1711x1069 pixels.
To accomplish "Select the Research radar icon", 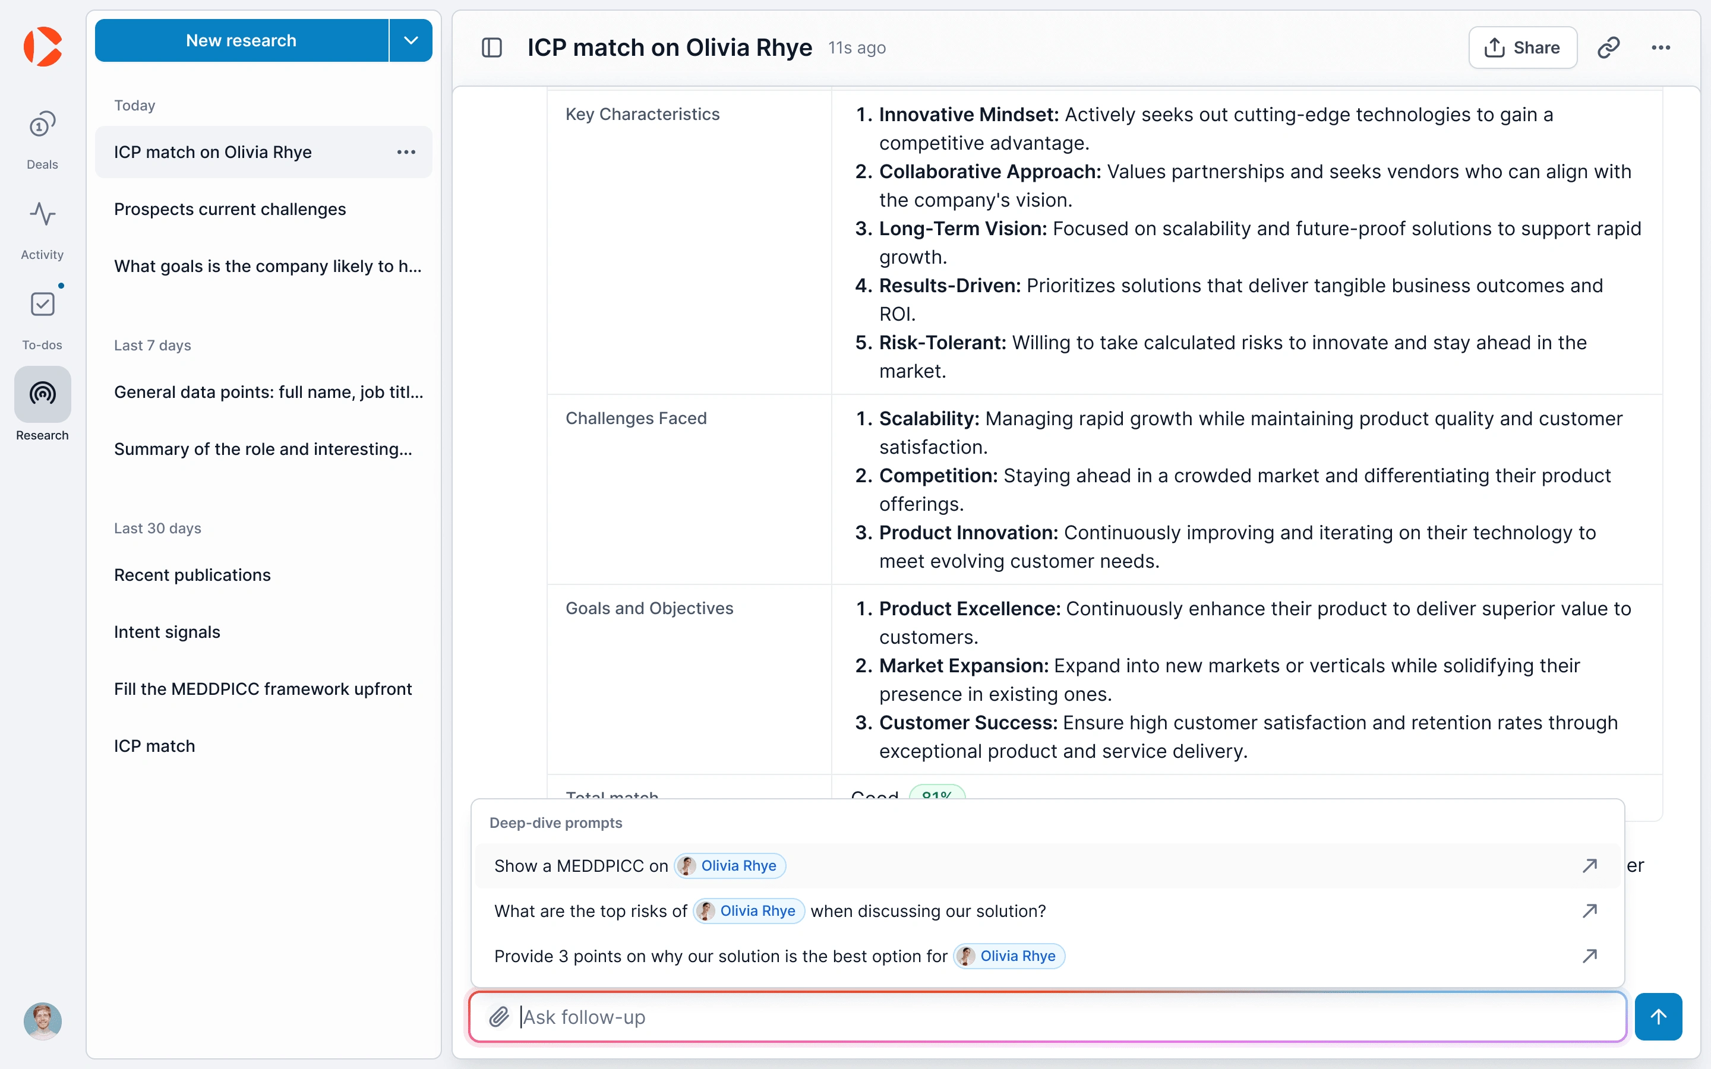I will (x=42, y=393).
